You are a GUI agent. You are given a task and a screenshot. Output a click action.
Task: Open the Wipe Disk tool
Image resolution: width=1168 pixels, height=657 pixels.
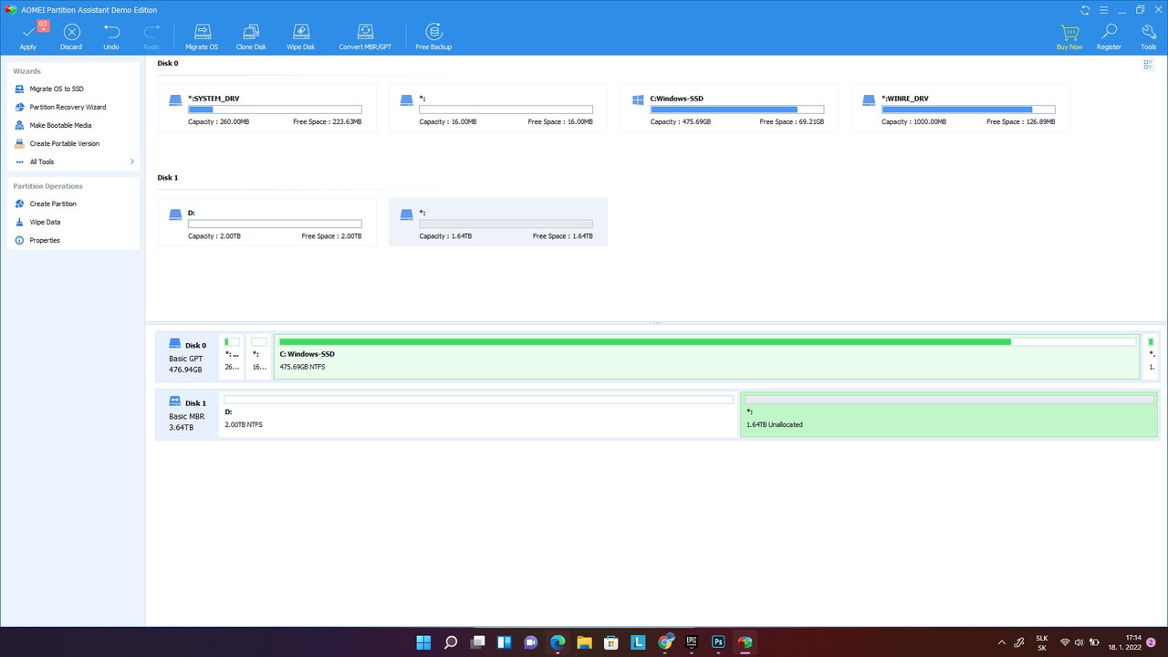(301, 36)
